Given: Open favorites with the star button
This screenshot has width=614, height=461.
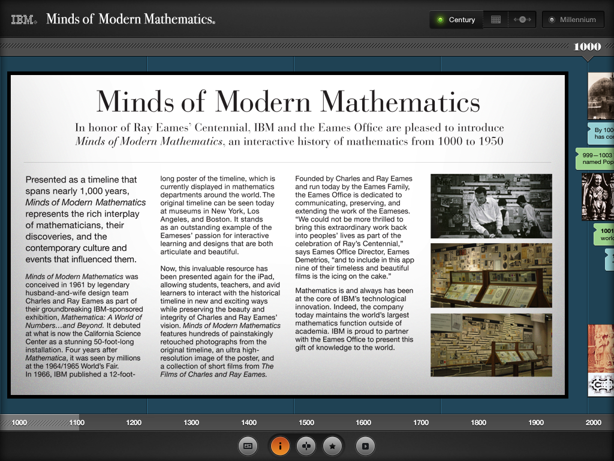Looking at the screenshot, I should 332,446.
